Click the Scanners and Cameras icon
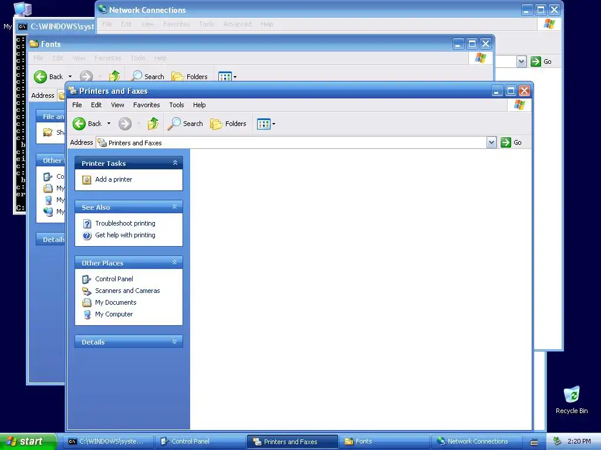The height and width of the screenshot is (450, 601). tap(87, 291)
